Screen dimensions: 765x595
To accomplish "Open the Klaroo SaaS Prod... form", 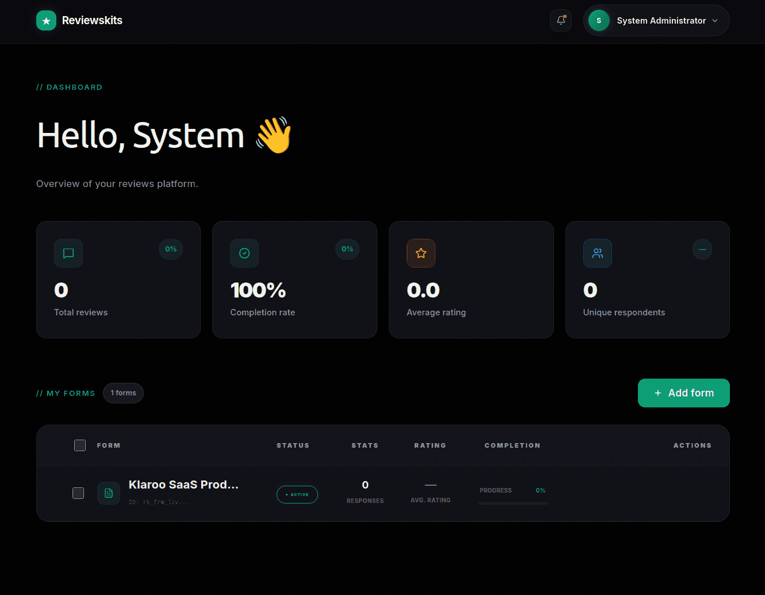I will pos(183,485).
